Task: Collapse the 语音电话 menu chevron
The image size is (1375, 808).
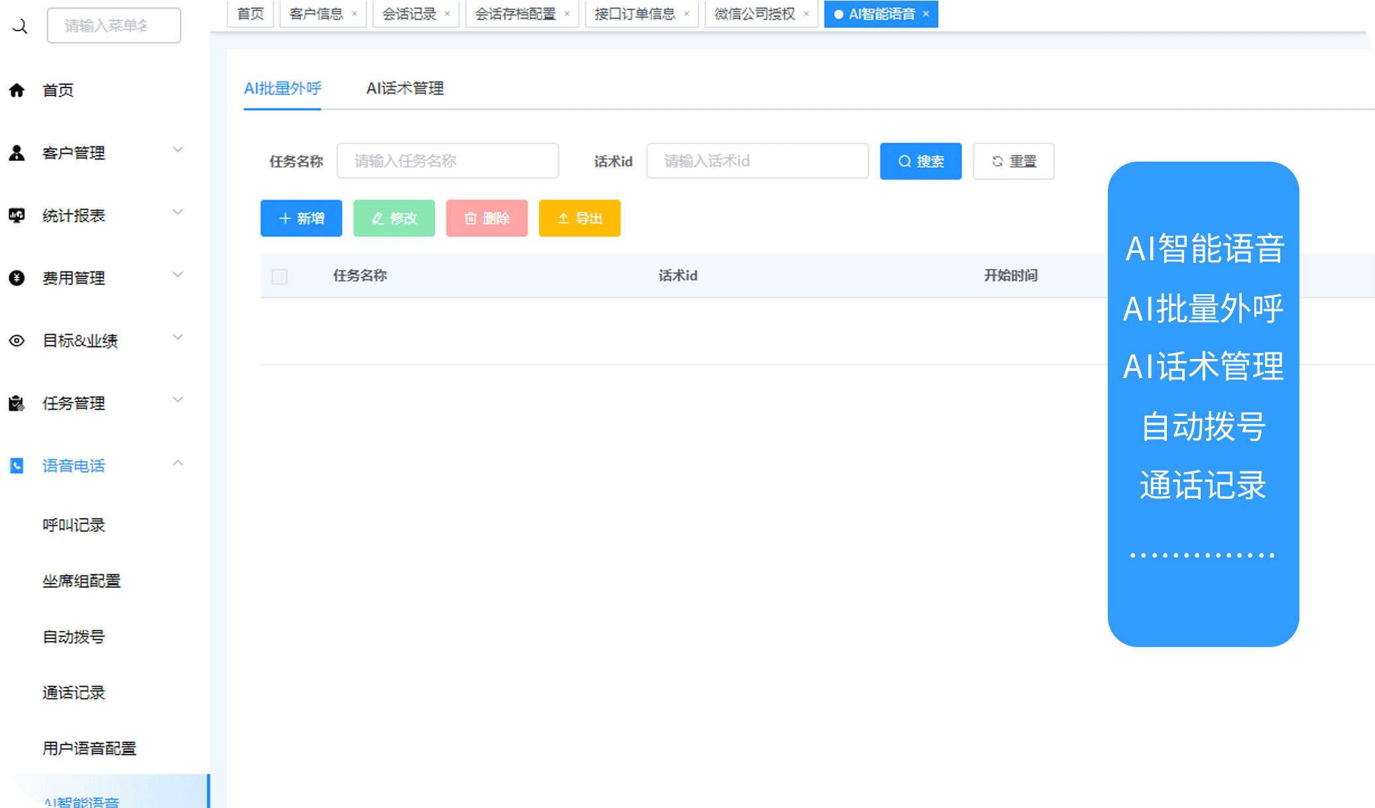Action: (178, 463)
